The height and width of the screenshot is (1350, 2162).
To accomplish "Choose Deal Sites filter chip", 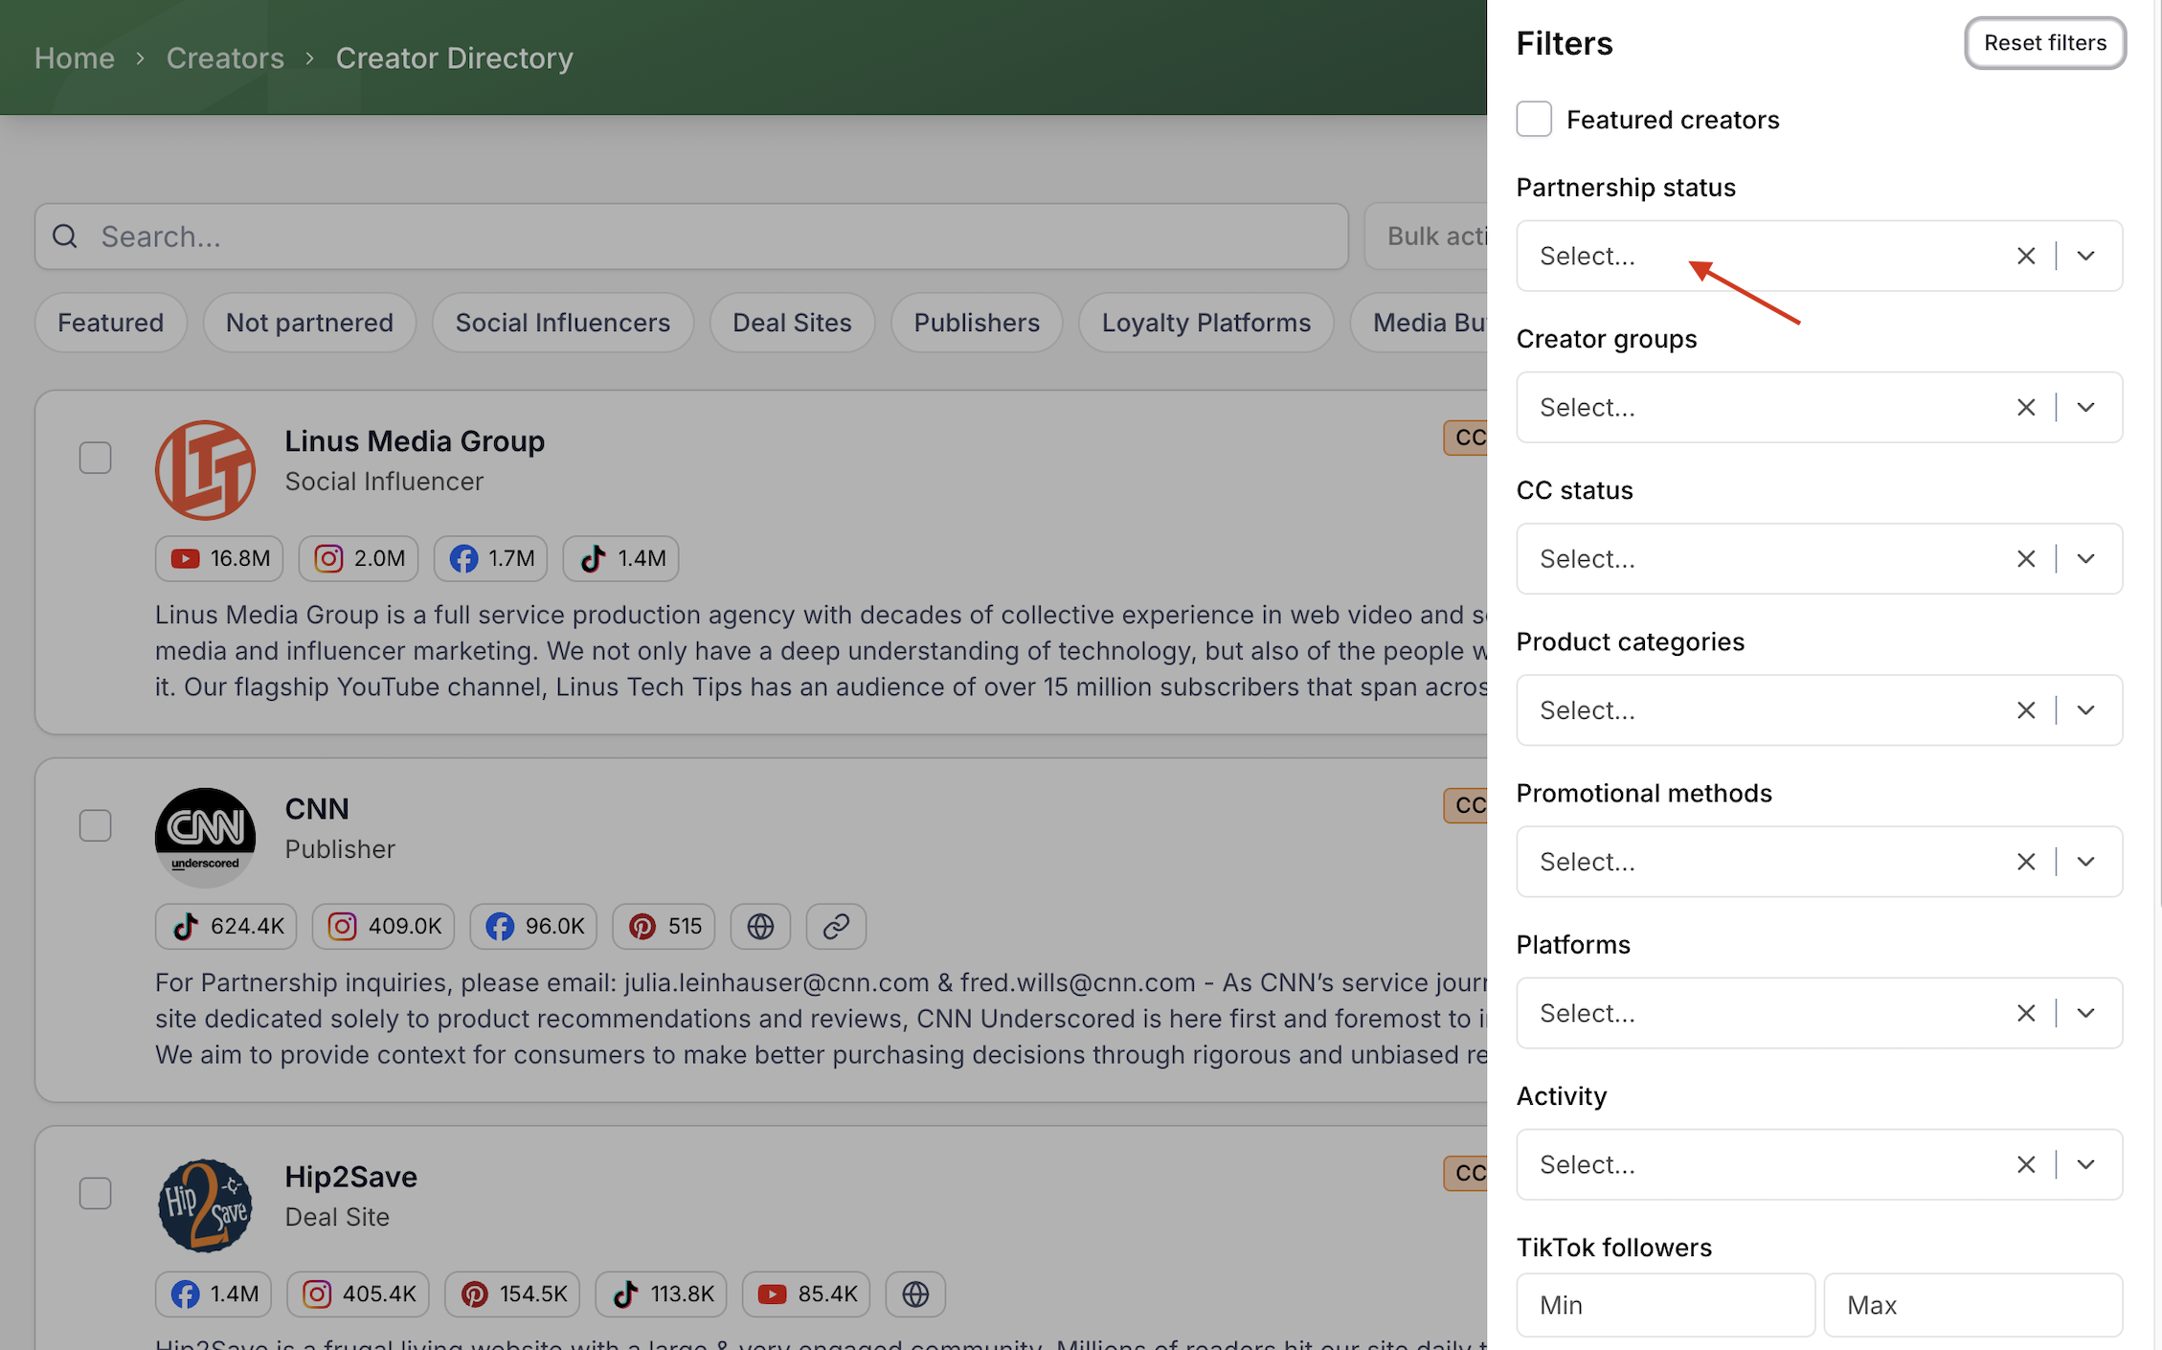I will click(x=791, y=323).
